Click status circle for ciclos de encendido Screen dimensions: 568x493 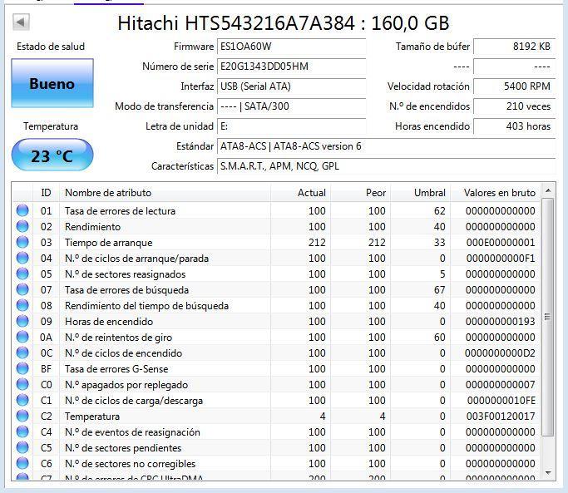22,352
